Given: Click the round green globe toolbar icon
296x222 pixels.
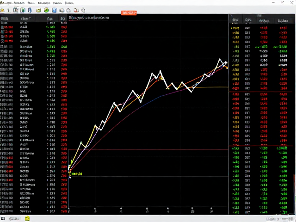Looking at the screenshot, I should tap(46, 10).
